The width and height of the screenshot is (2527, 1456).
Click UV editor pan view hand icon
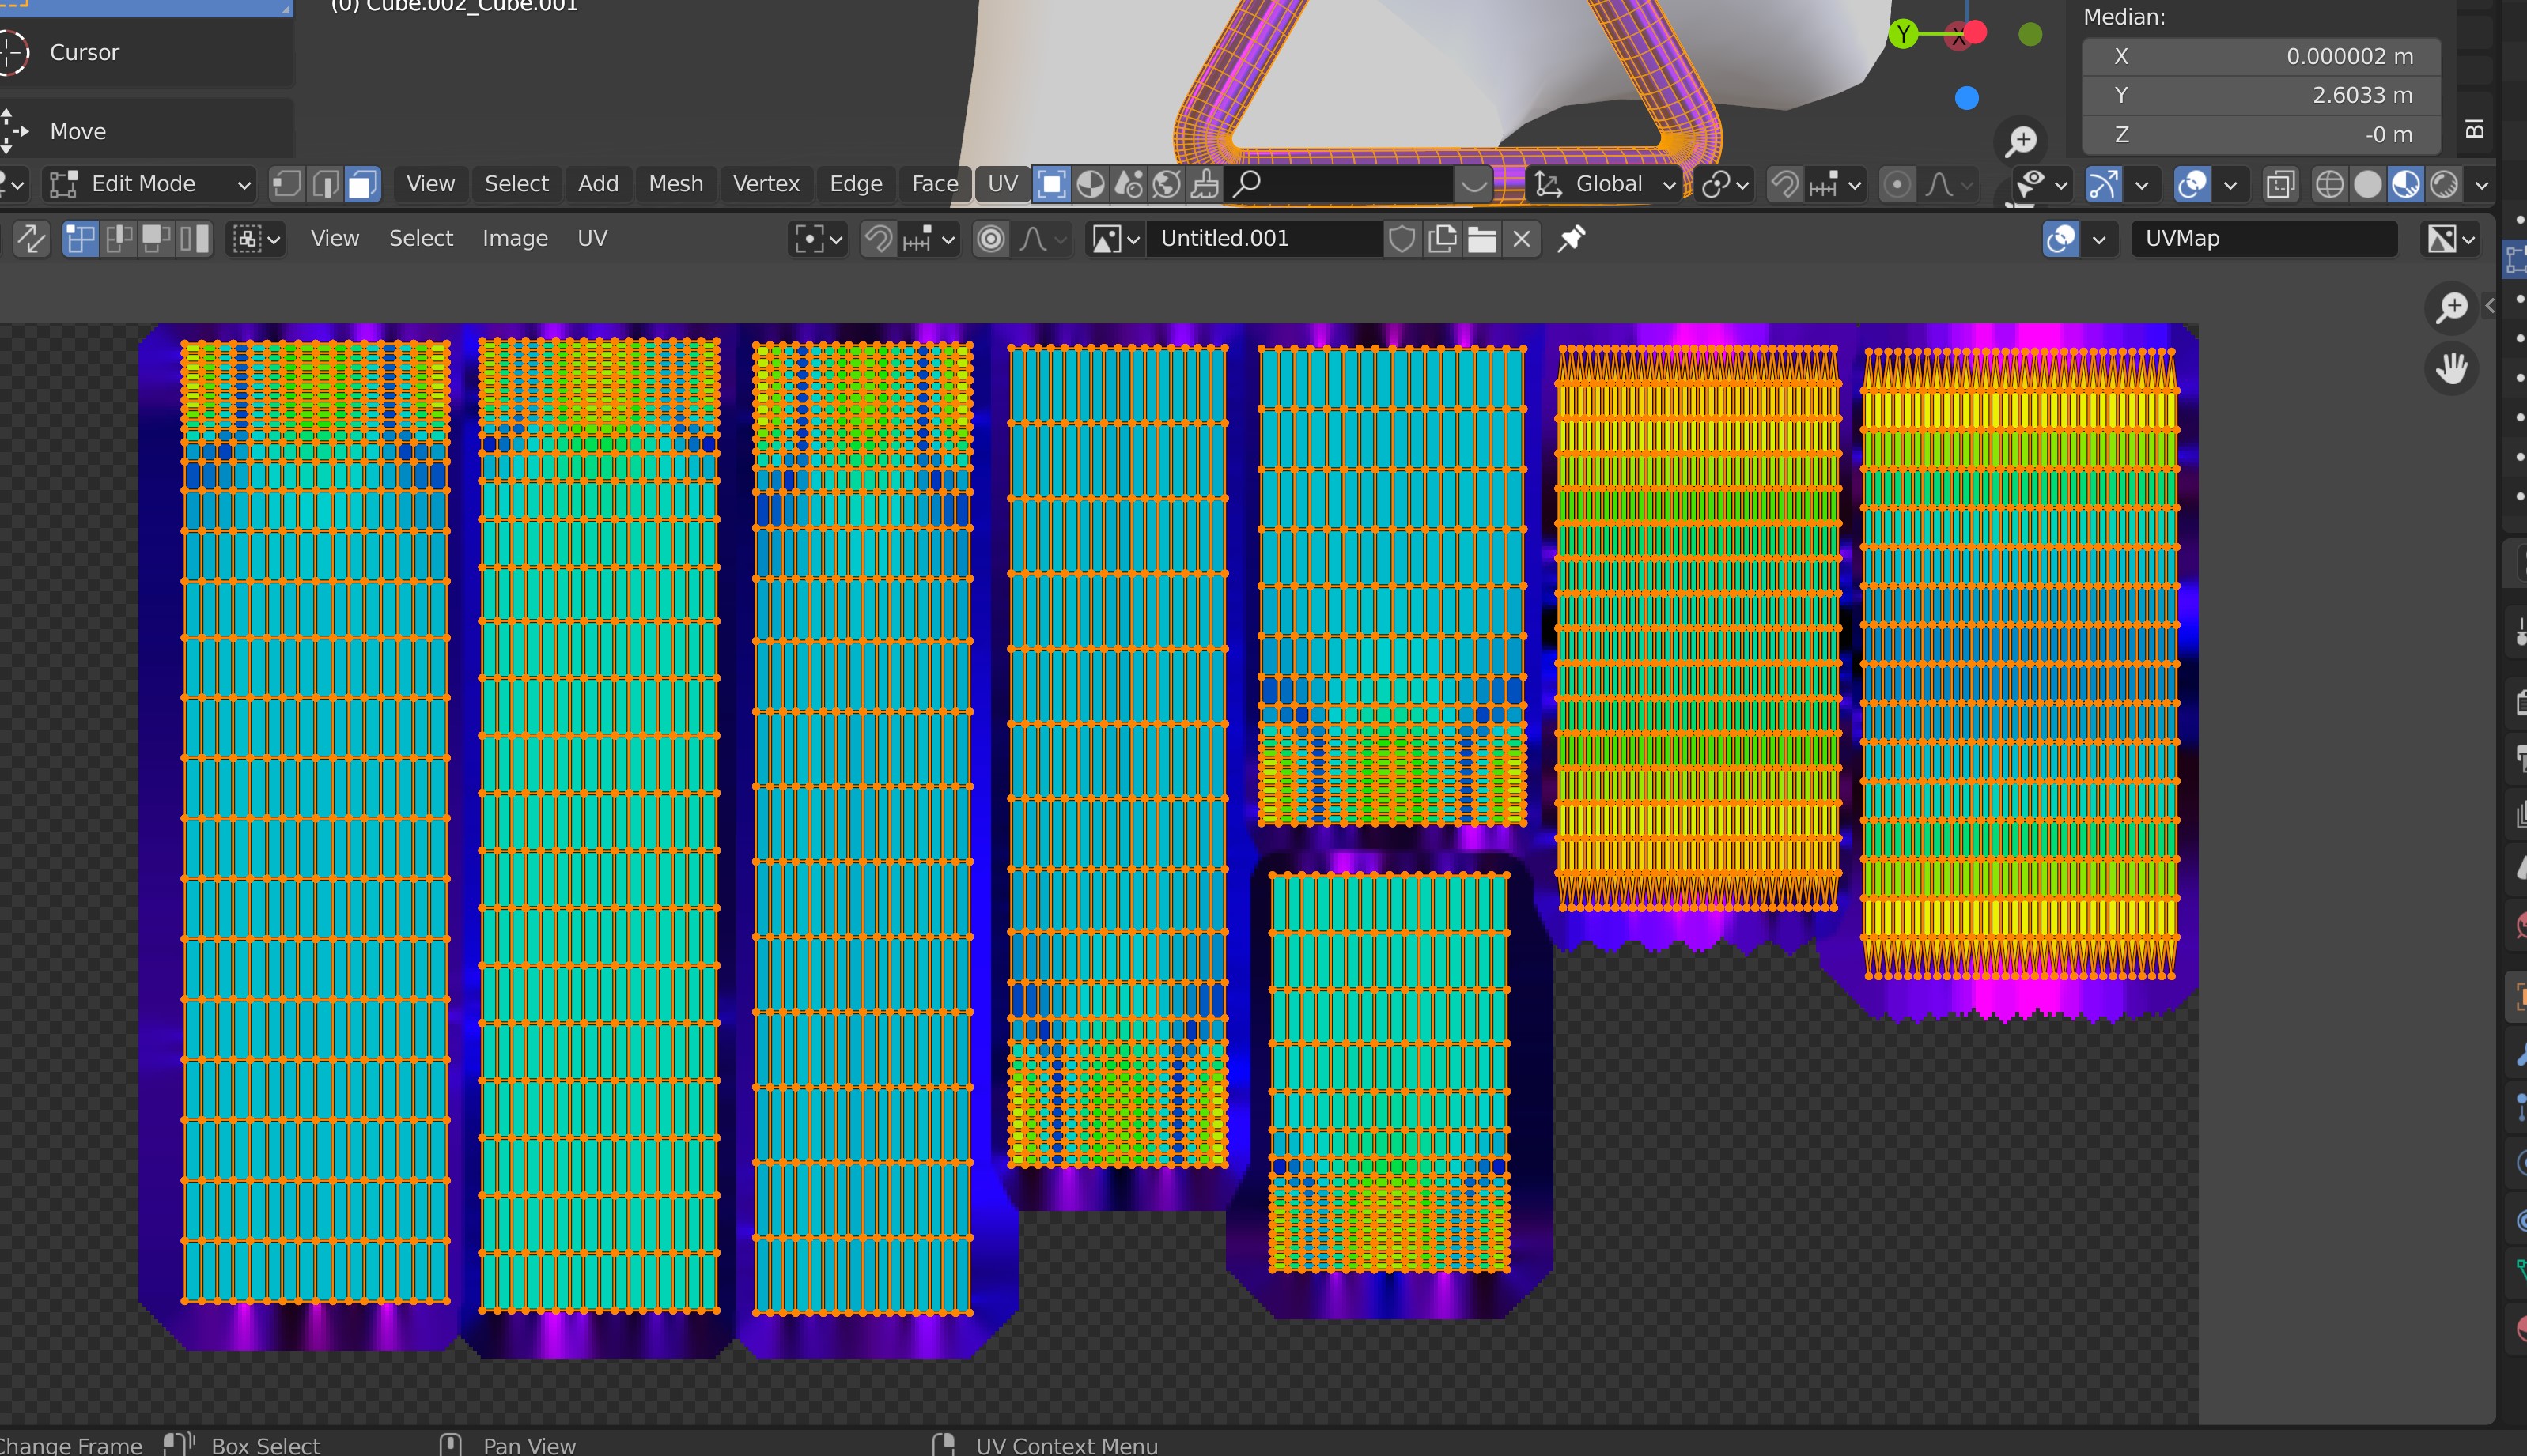pyautogui.click(x=2452, y=368)
